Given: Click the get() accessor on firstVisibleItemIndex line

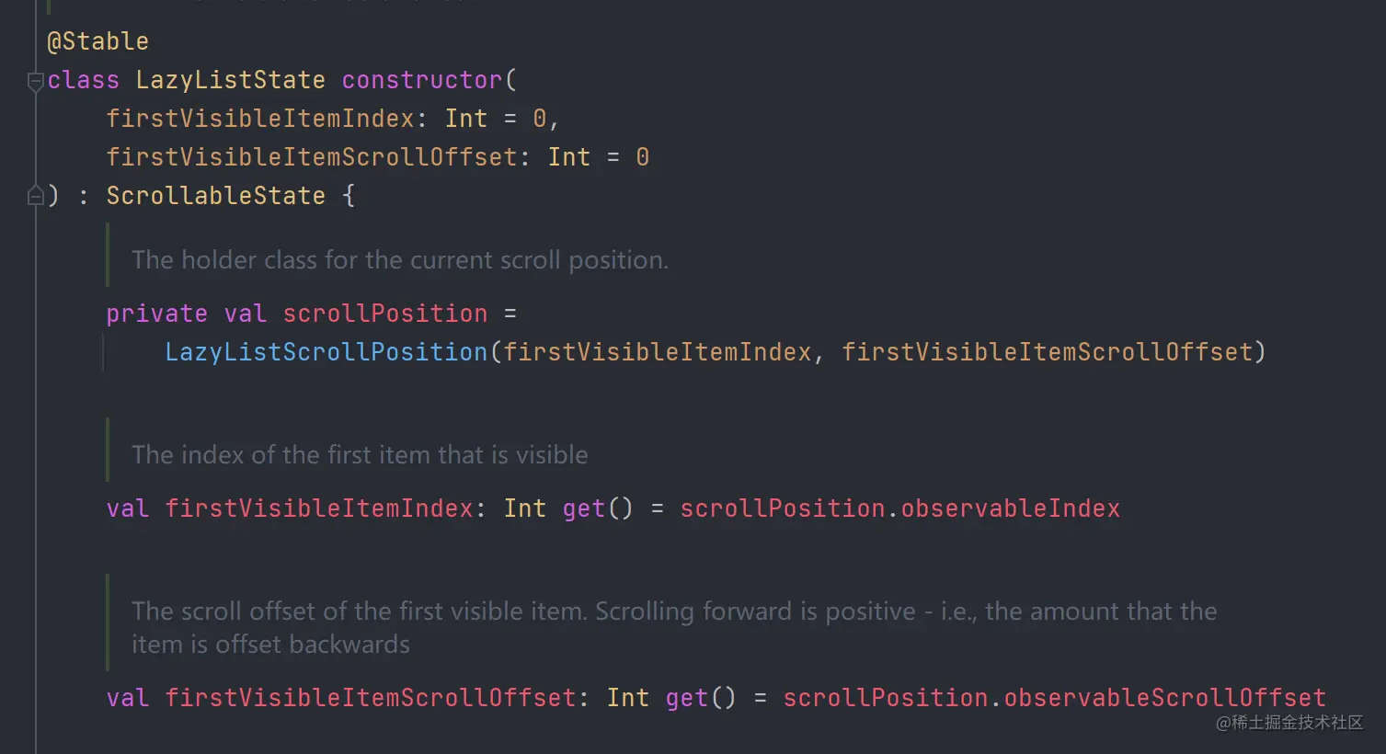Looking at the screenshot, I should point(598,508).
